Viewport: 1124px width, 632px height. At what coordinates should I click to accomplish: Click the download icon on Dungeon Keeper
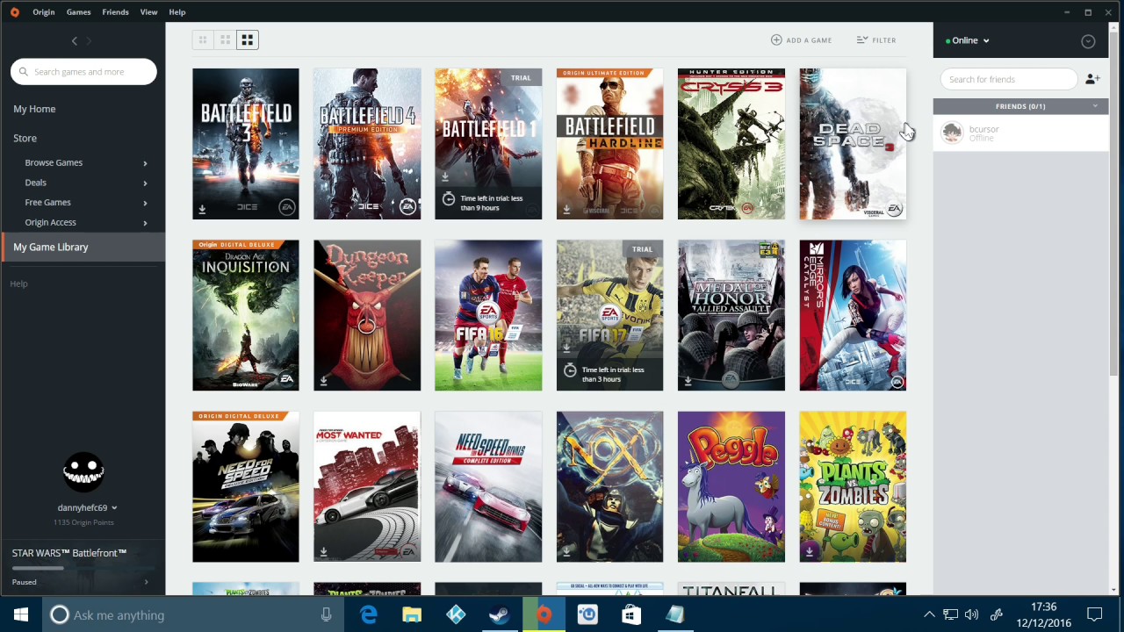(323, 381)
